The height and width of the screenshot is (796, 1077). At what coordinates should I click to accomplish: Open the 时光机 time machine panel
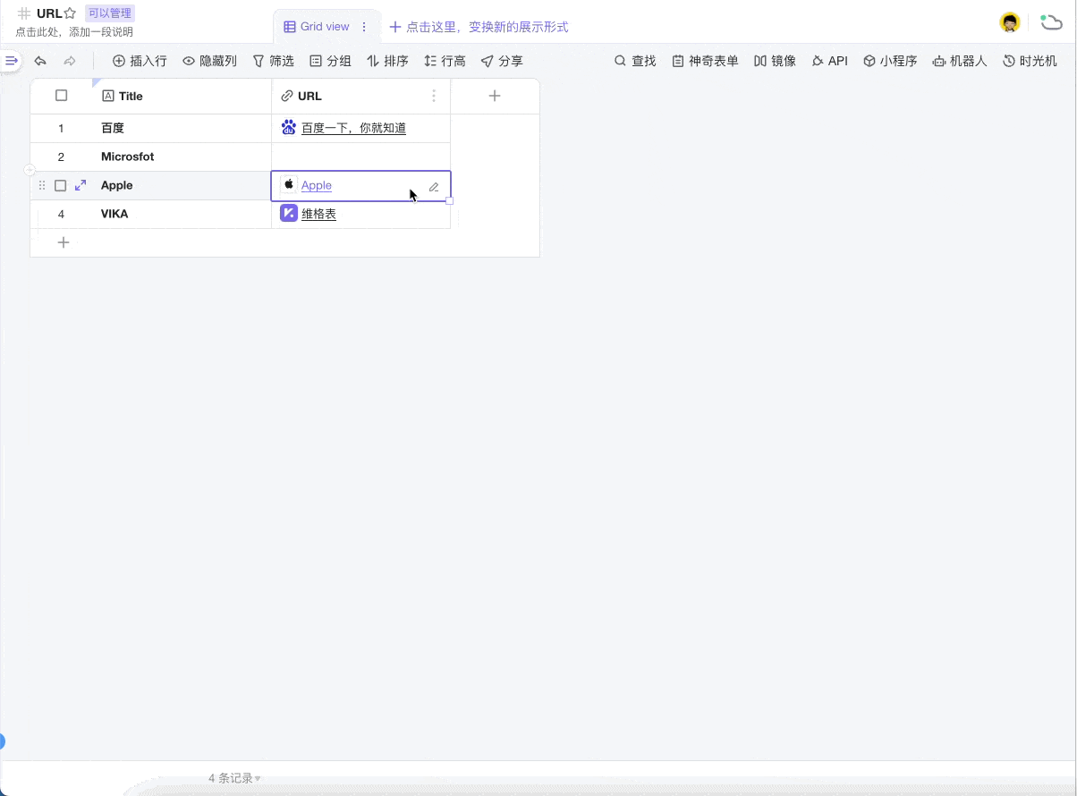tap(1030, 61)
